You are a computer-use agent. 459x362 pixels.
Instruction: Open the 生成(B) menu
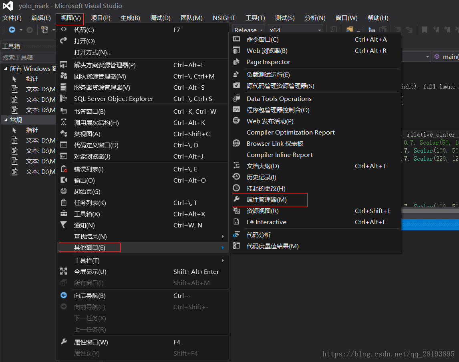(x=130, y=18)
